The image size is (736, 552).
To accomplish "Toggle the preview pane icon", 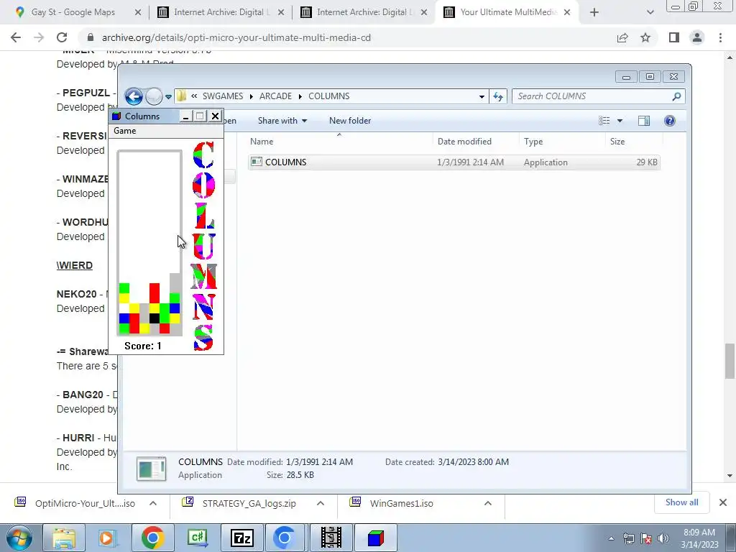I will coord(644,121).
